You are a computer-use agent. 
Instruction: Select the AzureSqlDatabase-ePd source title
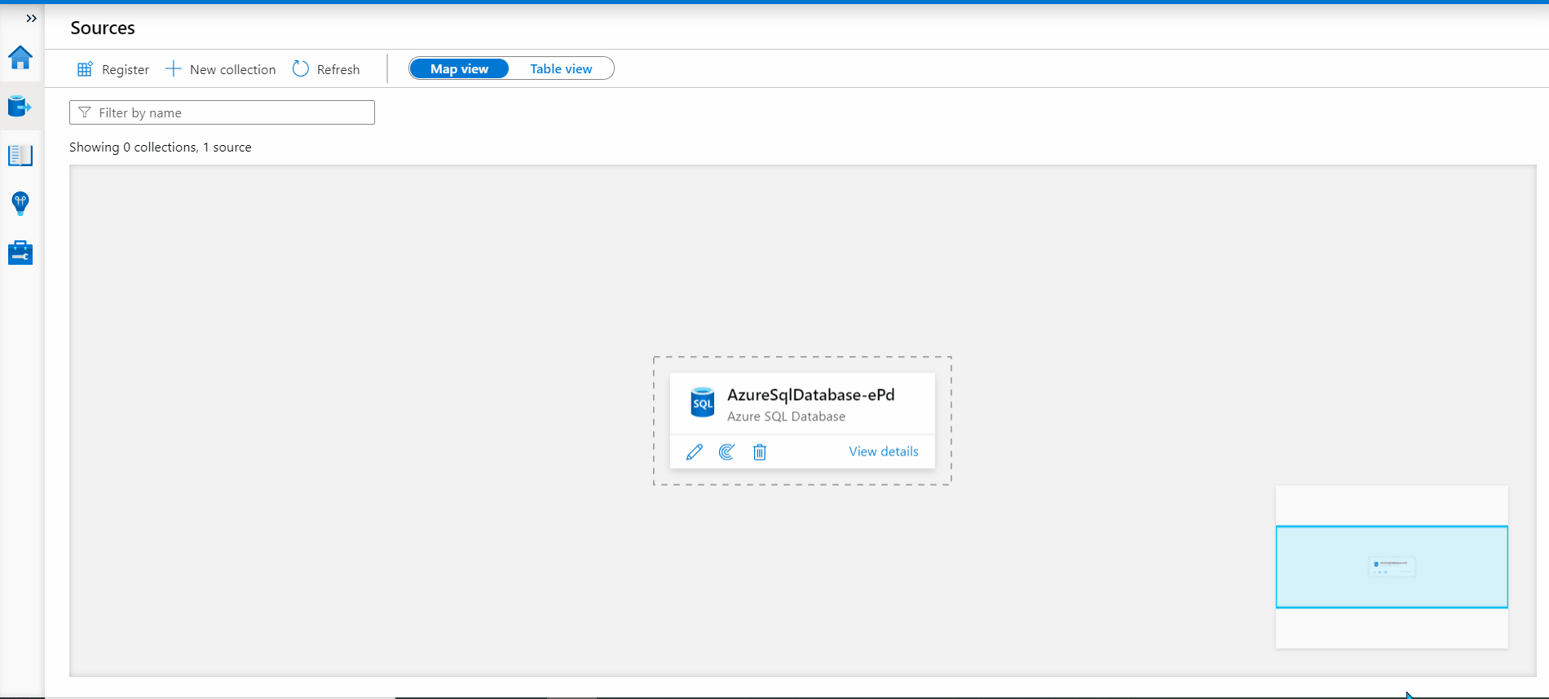pos(811,394)
